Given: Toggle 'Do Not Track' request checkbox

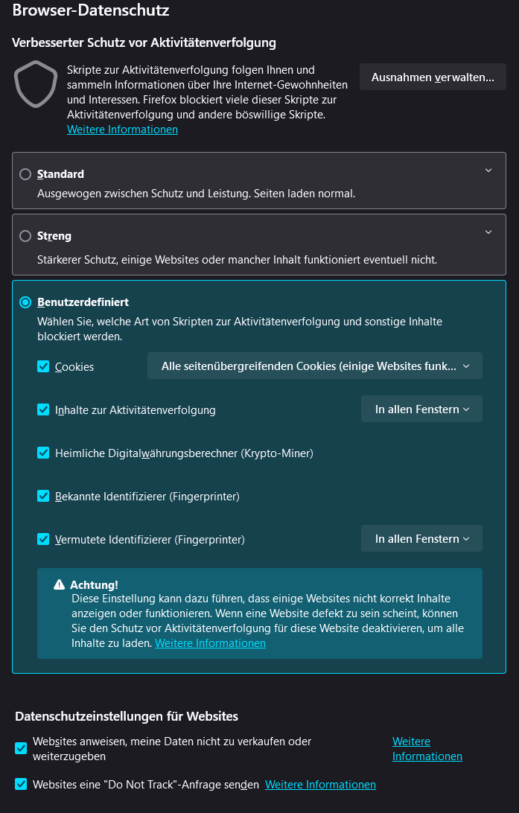Looking at the screenshot, I should 21,784.
